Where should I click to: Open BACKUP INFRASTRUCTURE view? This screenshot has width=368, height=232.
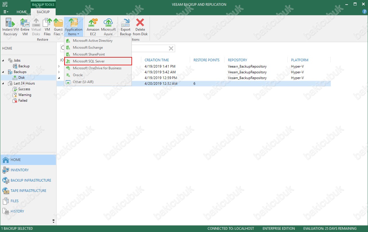28,180
